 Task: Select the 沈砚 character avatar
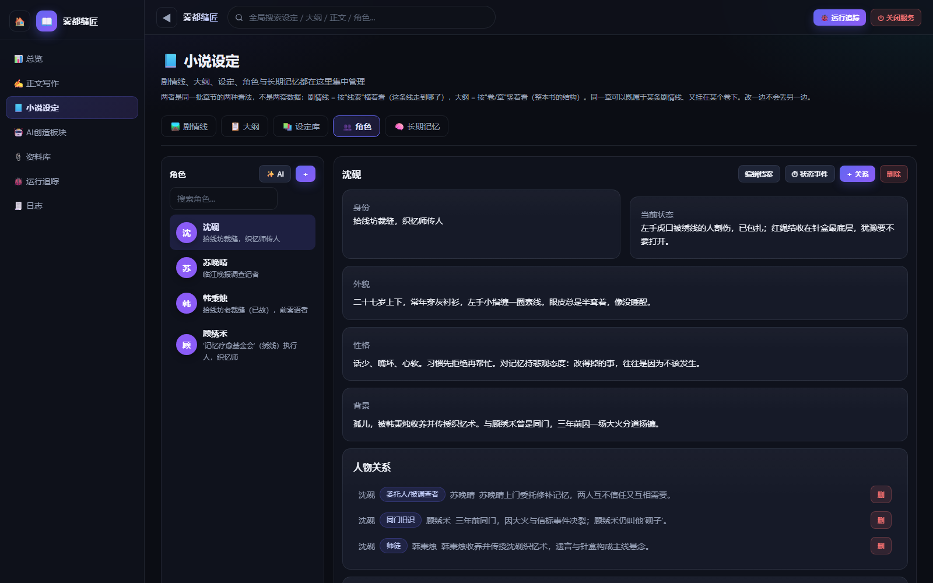coord(187,233)
